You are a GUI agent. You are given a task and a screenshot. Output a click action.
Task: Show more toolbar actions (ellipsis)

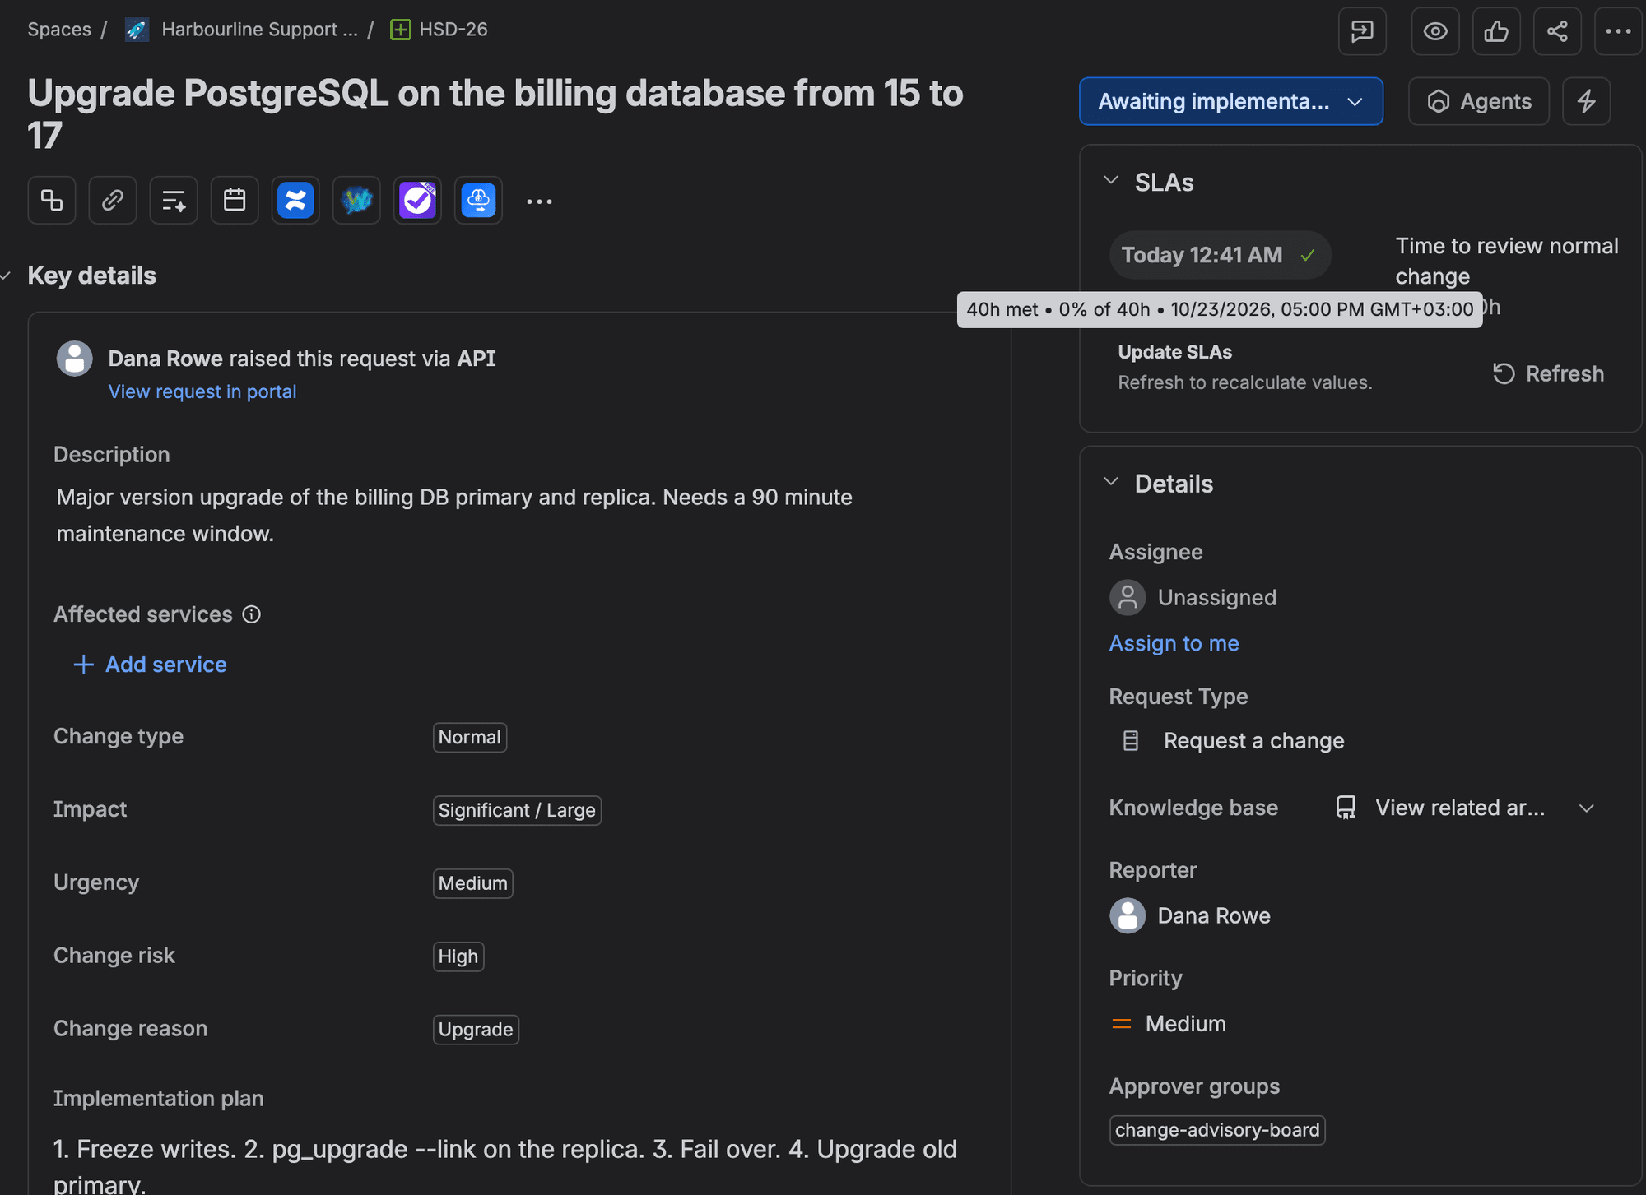pos(539,201)
